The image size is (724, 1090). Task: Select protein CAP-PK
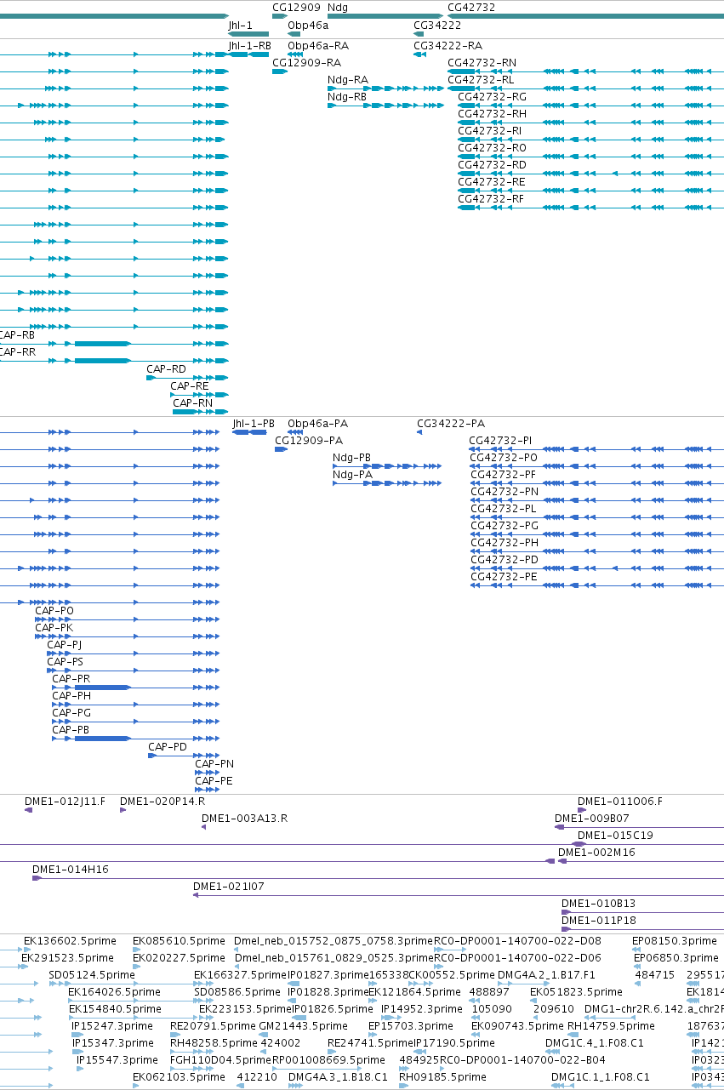pos(54,627)
